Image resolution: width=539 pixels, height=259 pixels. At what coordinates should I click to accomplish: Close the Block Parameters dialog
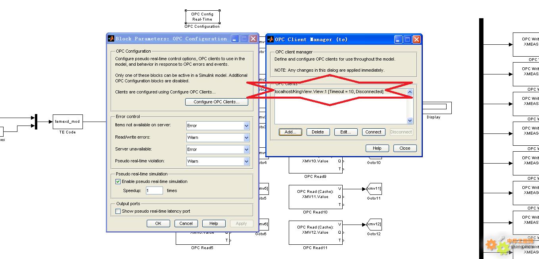pyautogui.click(x=253, y=38)
